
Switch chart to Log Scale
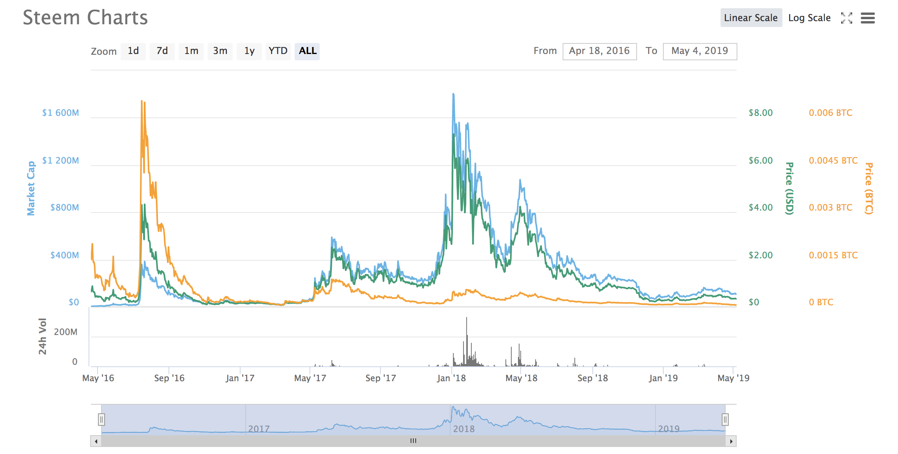(809, 18)
